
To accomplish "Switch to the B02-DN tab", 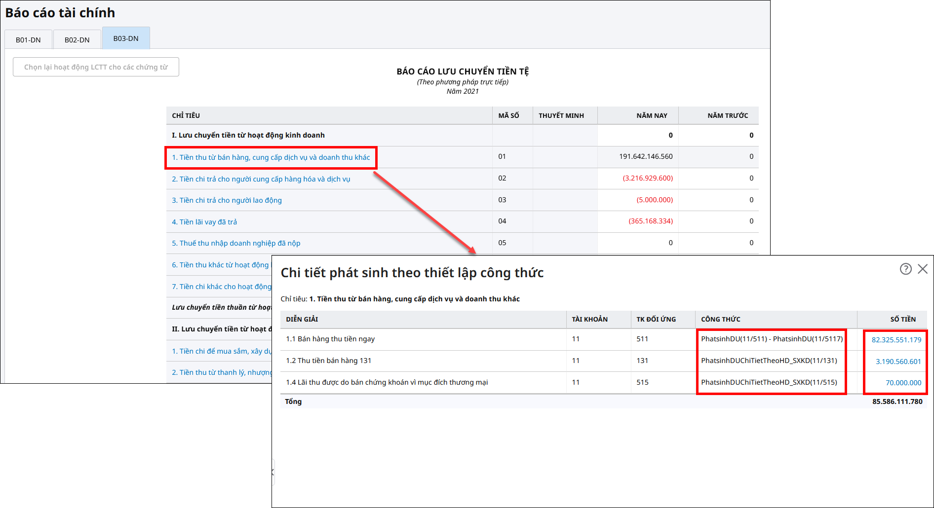I will tap(77, 40).
